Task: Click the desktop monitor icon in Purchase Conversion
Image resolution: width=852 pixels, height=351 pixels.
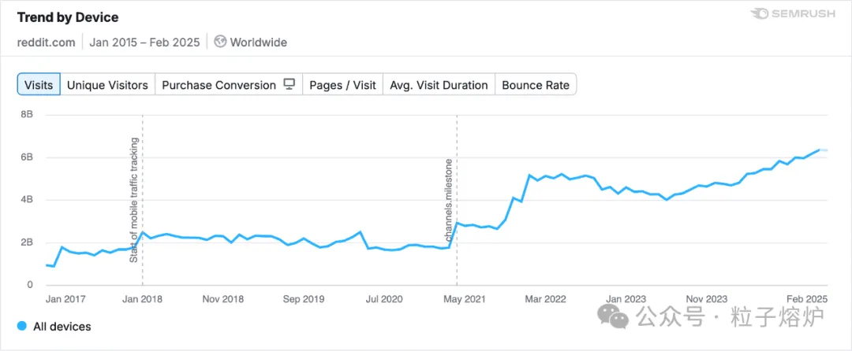Action: 290,84
